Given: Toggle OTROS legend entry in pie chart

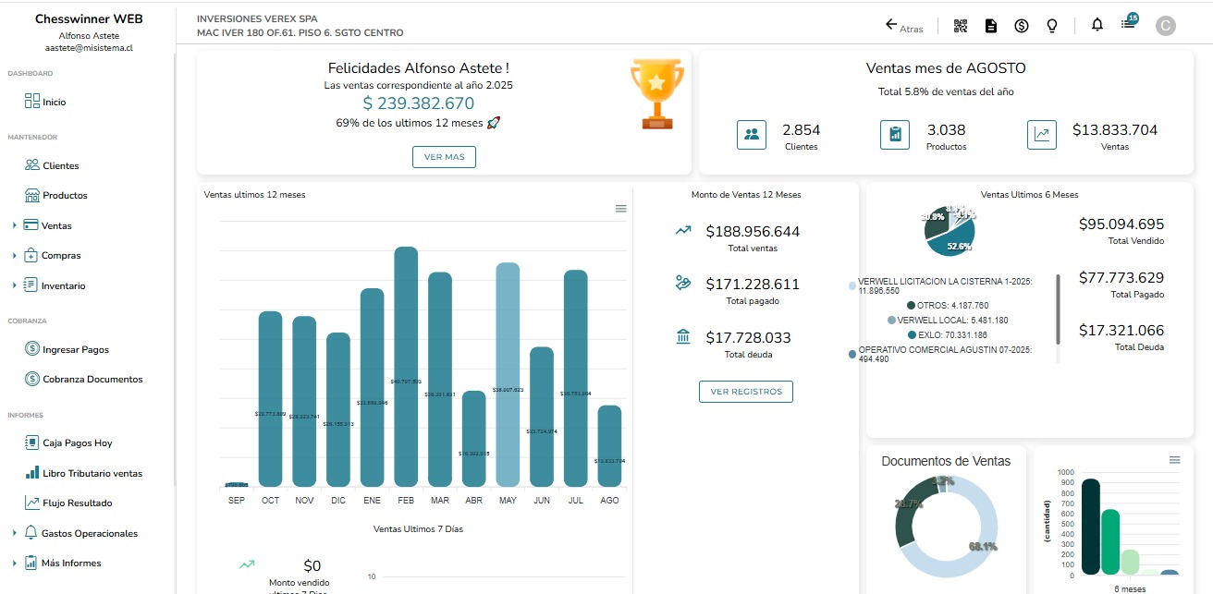Looking at the screenshot, I should click(x=949, y=305).
